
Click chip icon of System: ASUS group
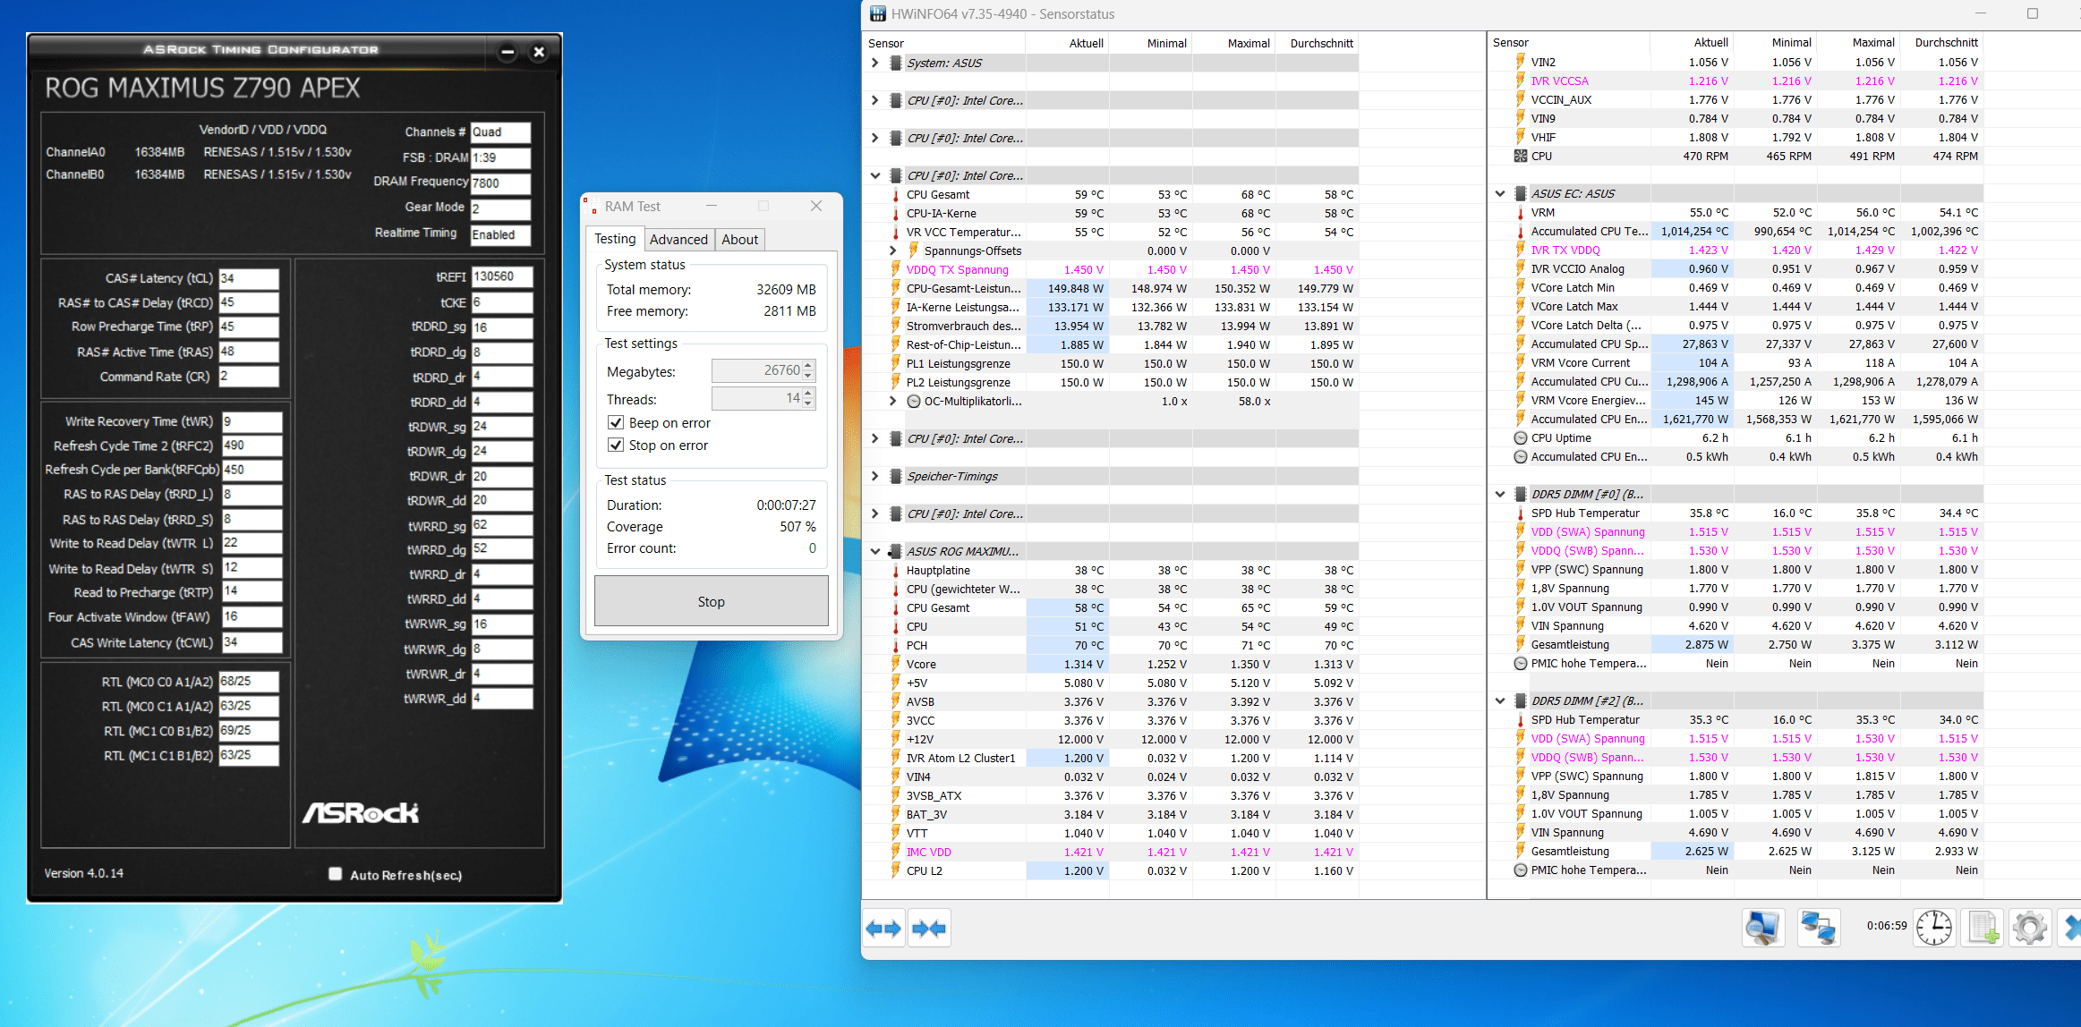click(x=896, y=63)
